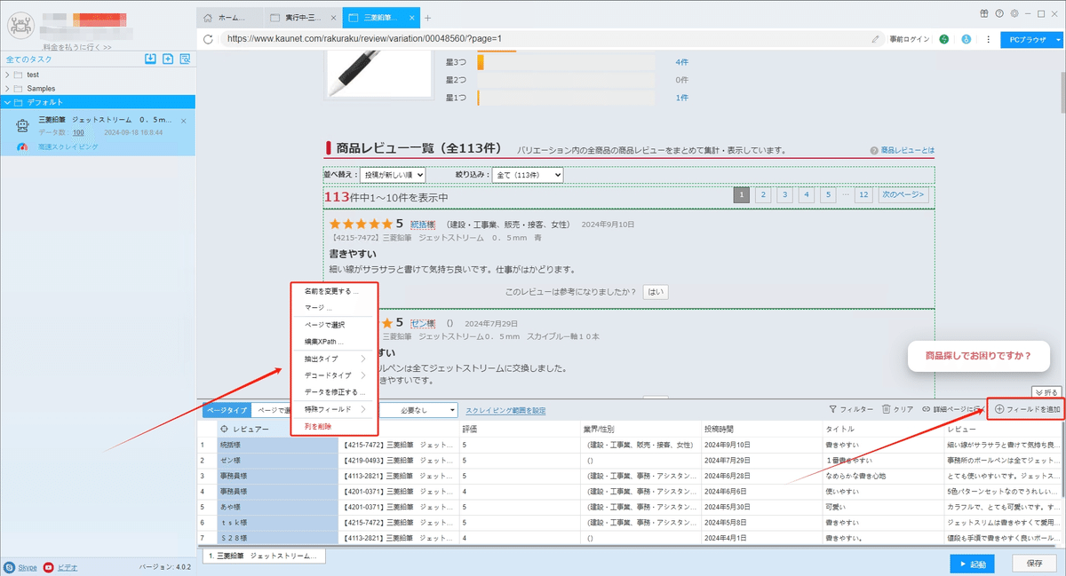Click 事前ログイン button
Image resolution: width=1066 pixels, height=576 pixels.
point(911,39)
